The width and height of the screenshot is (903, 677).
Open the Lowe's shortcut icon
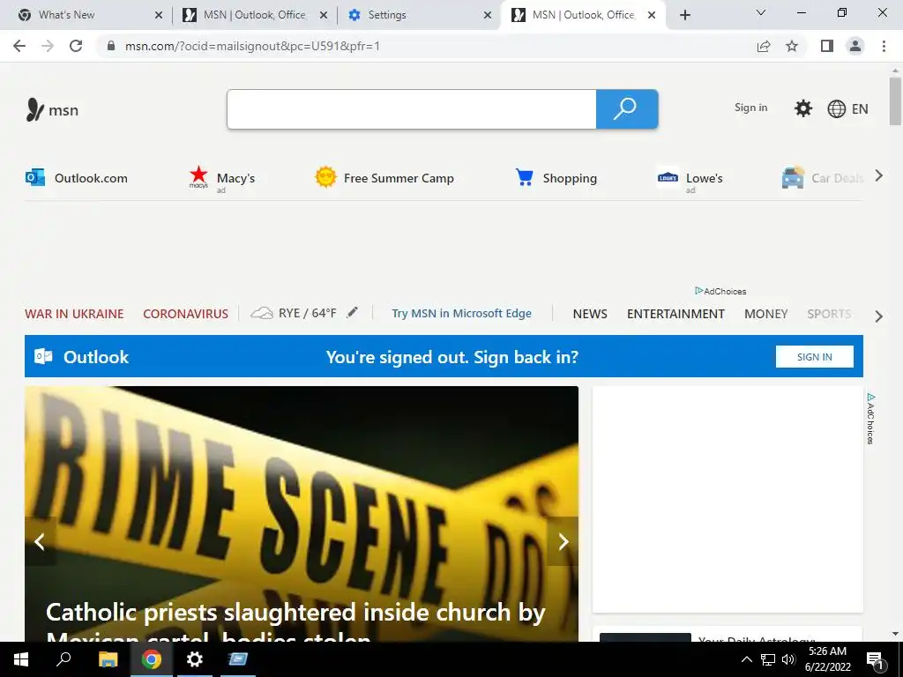668,177
